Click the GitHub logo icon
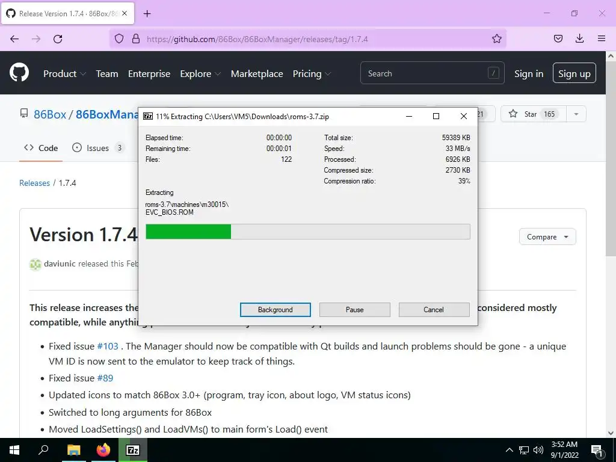The image size is (616, 462). coord(19,73)
